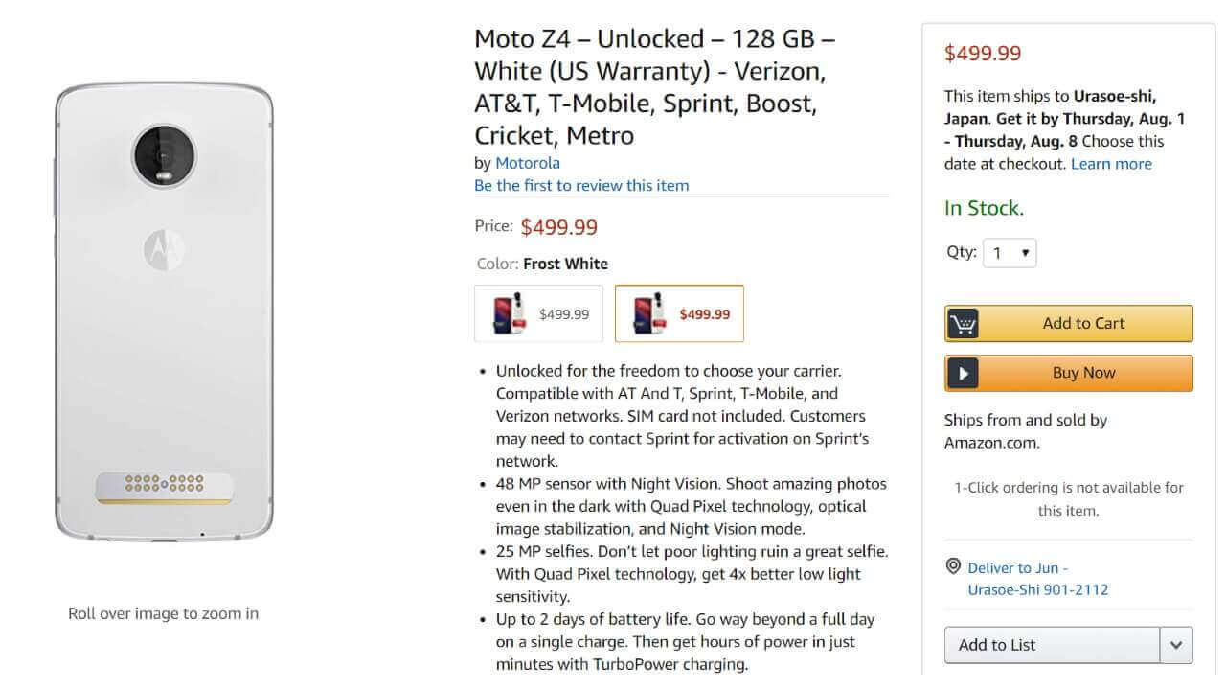Click the shopping cart icon on Add to Cart
This screenshot has height=690, width=1226.
[x=964, y=324]
